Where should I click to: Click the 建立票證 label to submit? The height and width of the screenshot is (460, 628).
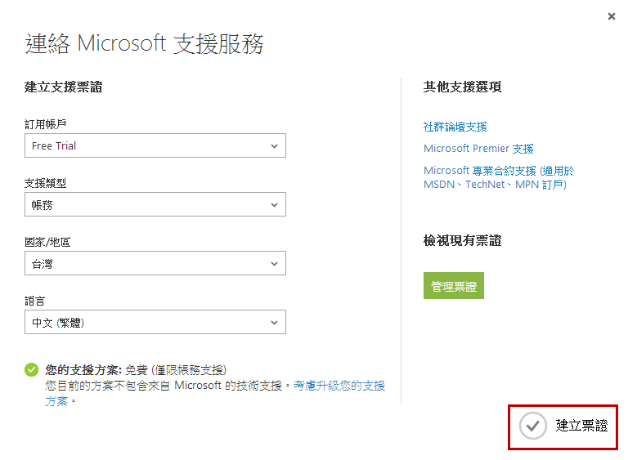point(581,426)
